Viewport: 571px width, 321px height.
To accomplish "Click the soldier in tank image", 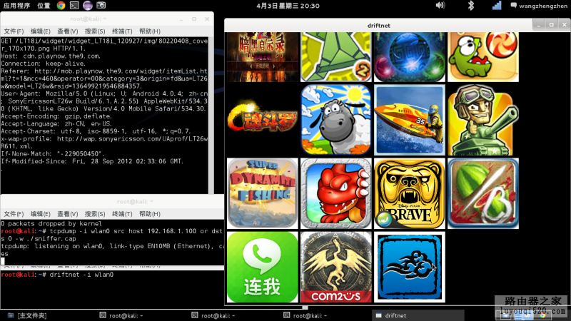I will point(483,120).
